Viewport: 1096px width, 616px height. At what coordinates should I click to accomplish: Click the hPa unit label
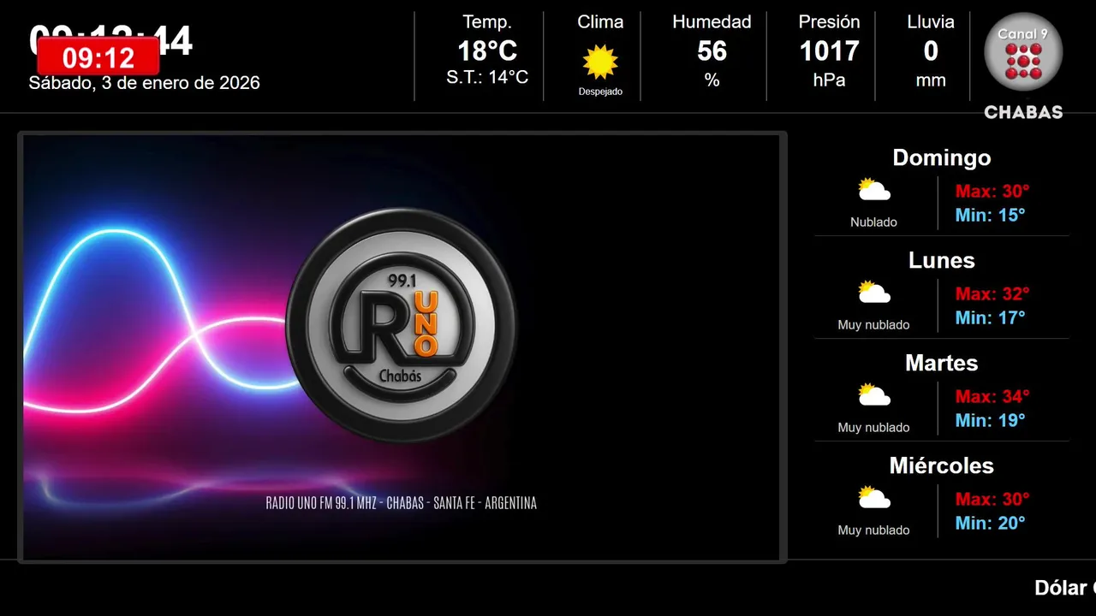coord(829,80)
